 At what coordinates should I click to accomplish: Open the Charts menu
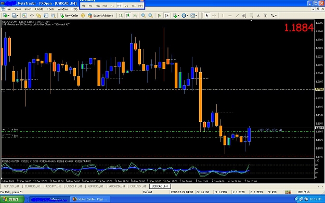39,9
